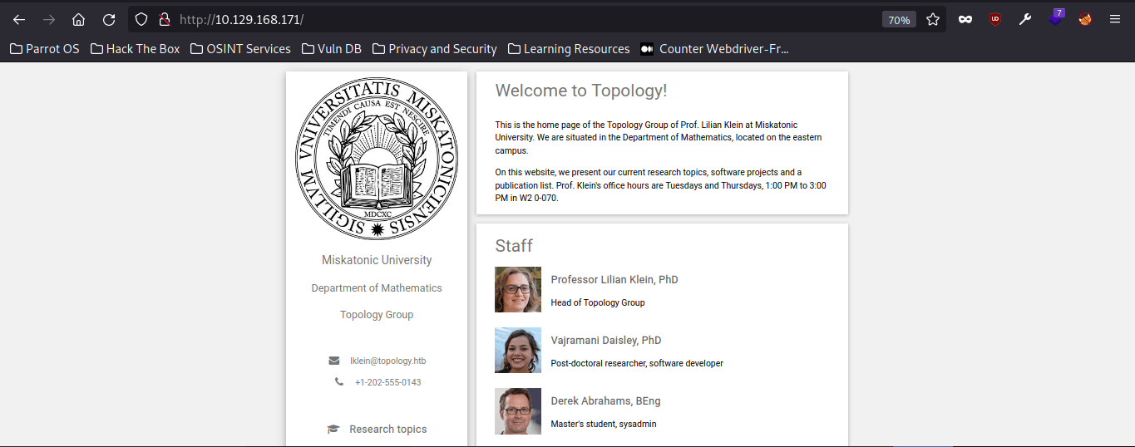
Task: Click the insecure connection padlock icon
Action: click(x=164, y=19)
